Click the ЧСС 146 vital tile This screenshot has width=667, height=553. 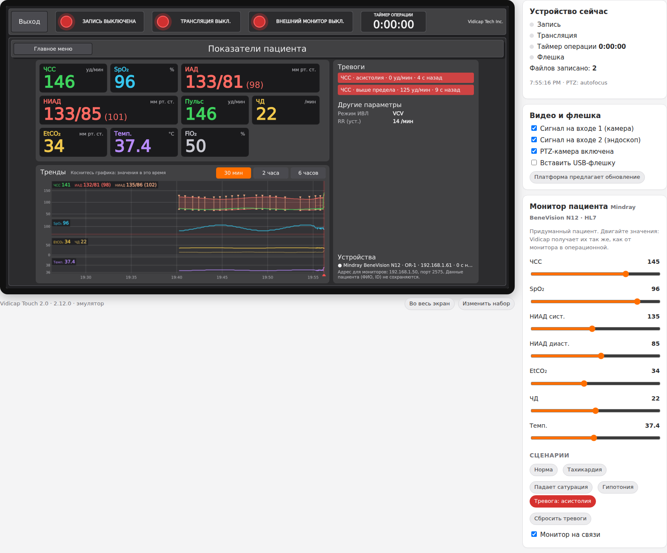tap(73, 78)
